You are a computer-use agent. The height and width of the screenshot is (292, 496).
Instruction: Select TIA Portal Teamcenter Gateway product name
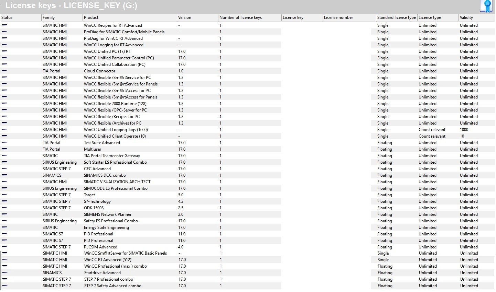coord(112,156)
